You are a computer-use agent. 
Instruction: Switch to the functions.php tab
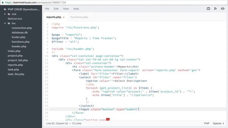(79, 17)
